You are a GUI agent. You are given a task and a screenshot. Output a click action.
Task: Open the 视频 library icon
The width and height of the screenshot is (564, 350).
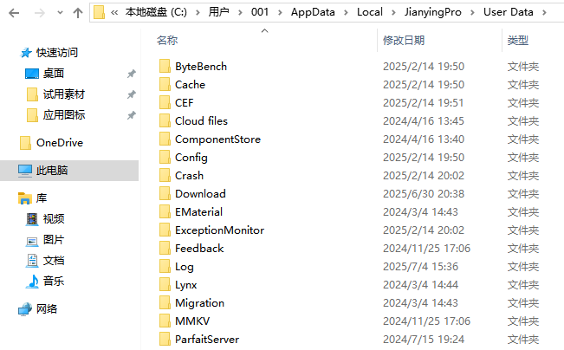point(32,218)
